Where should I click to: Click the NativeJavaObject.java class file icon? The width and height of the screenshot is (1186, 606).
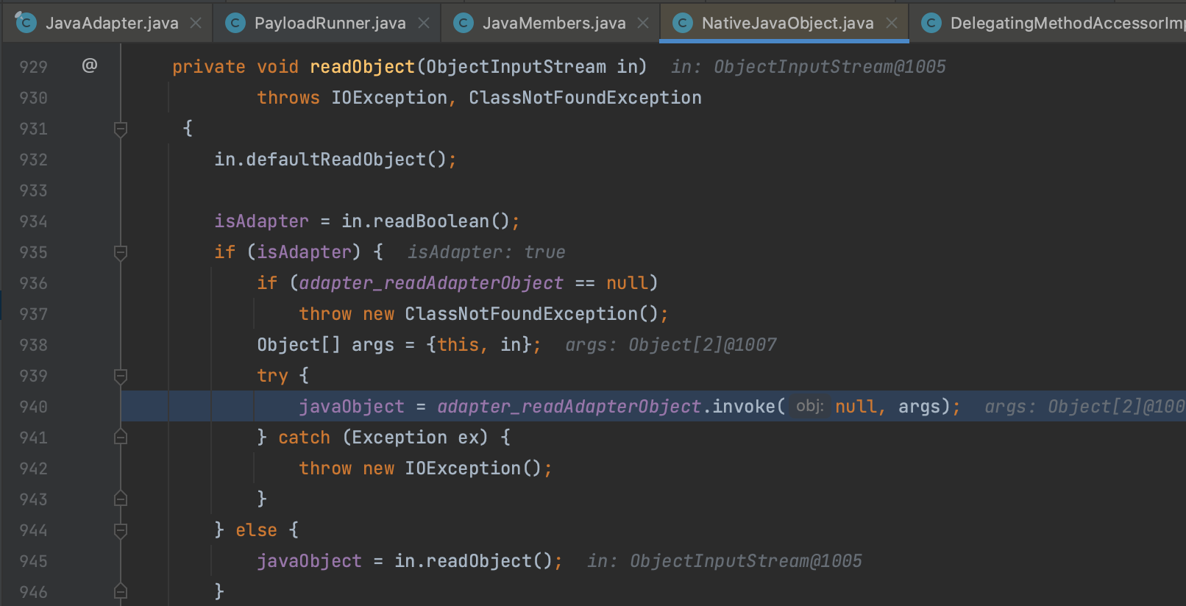(x=682, y=24)
